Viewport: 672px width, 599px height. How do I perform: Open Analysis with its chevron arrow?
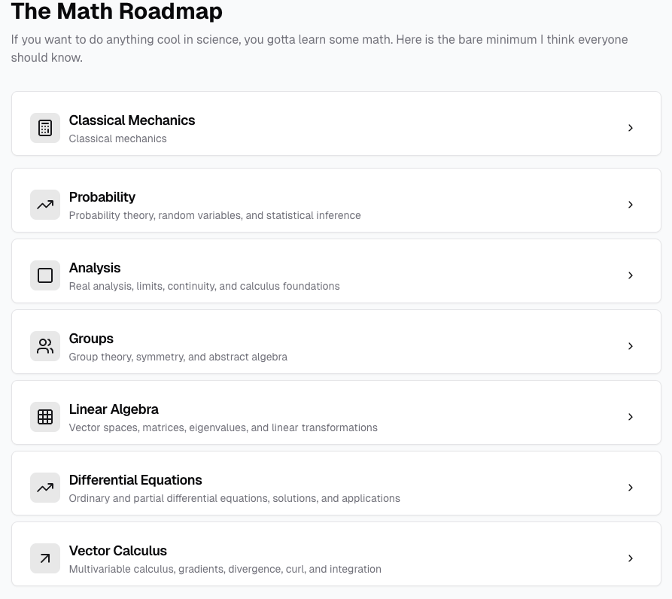(630, 275)
